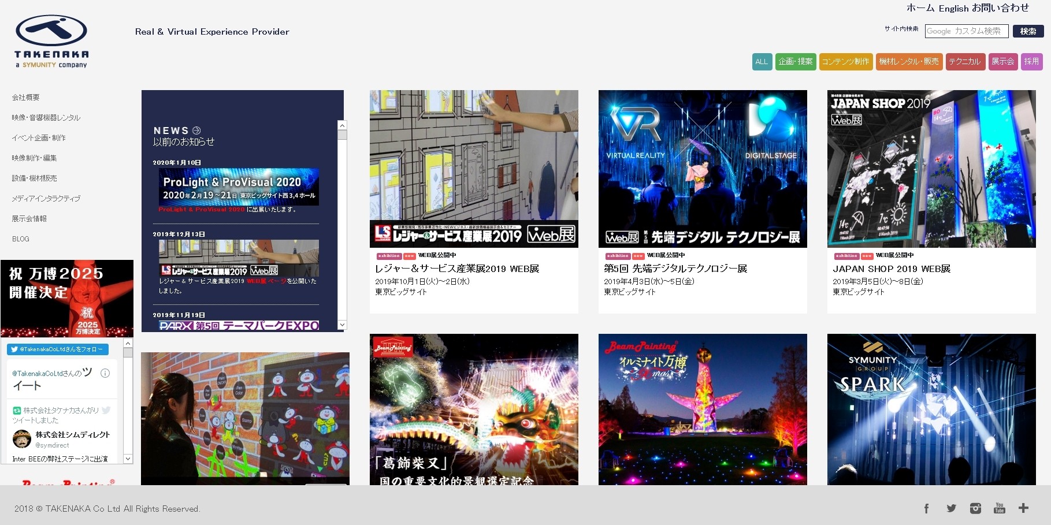Screen dimensions: 1051x525
Task: Open 会社概要 in side menu
Action: coord(26,98)
